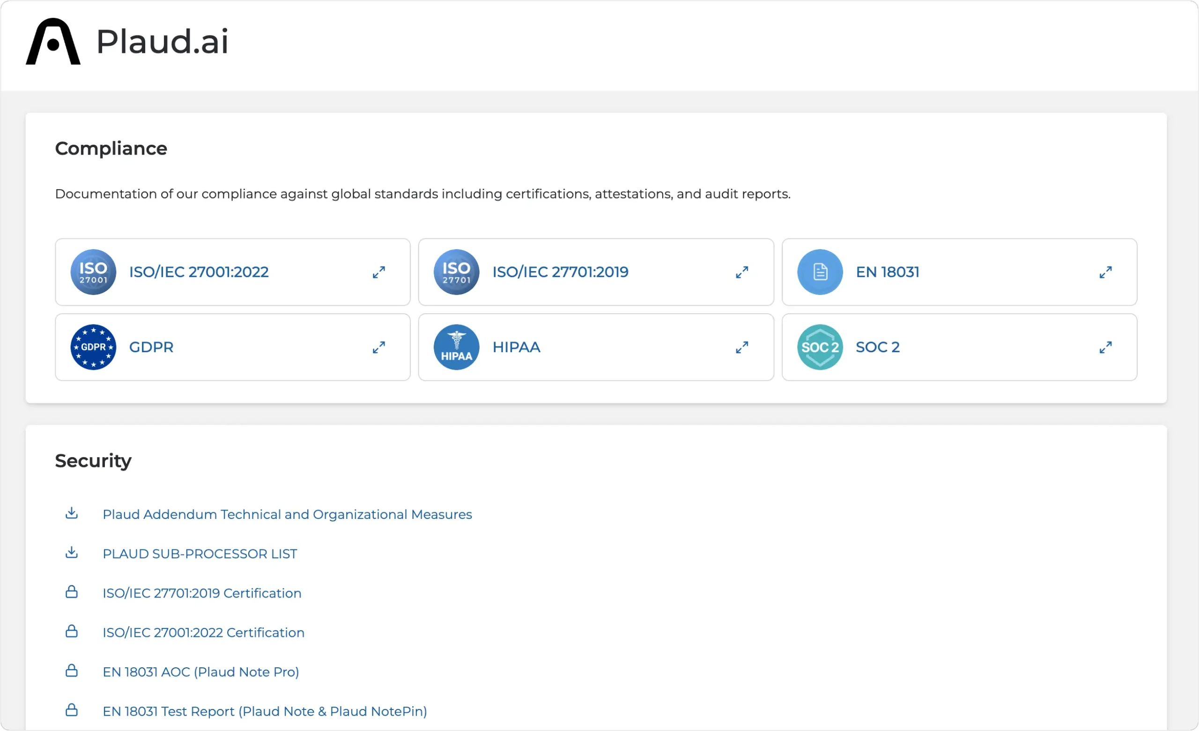Click the Plaud.ai logo icon
This screenshot has width=1199, height=731.
pos(53,41)
